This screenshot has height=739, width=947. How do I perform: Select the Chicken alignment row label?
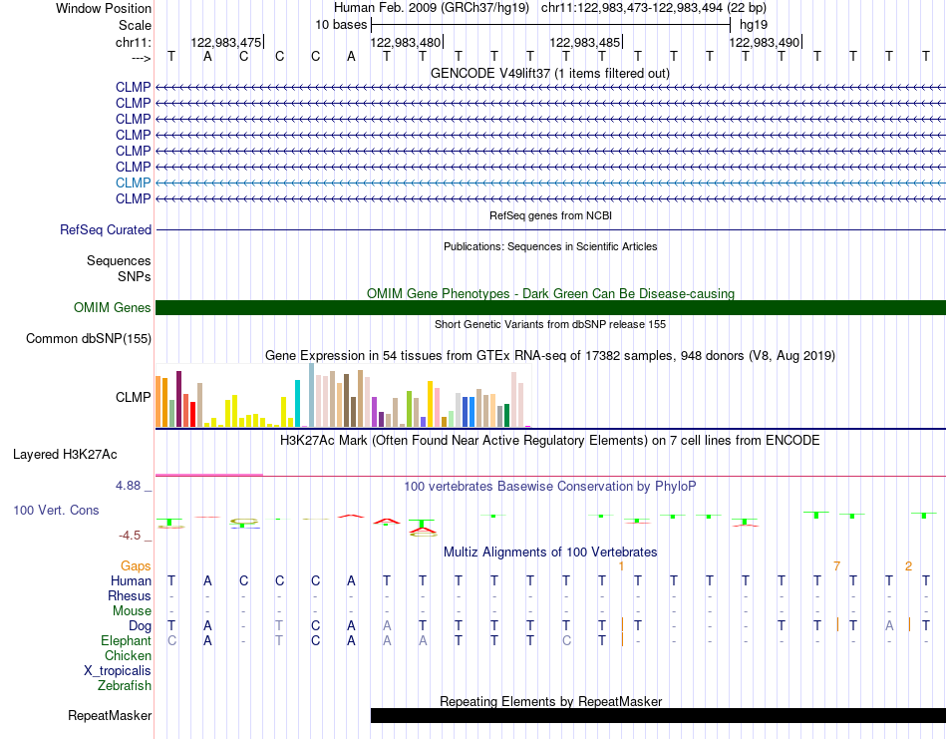(x=128, y=655)
